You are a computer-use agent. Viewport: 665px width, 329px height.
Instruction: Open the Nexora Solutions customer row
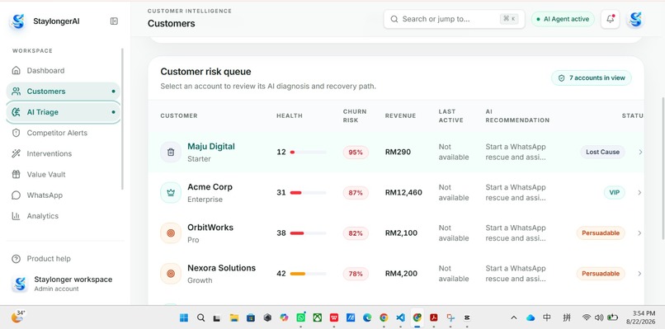click(x=396, y=274)
